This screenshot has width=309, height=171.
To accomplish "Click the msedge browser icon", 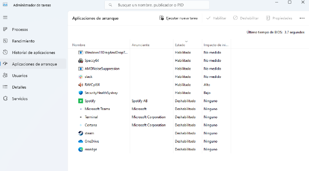I will pyautogui.click(x=80, y=149).
